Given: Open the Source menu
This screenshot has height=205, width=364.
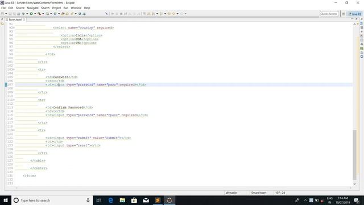Looking at the screenshot, I should coord(20,8).
